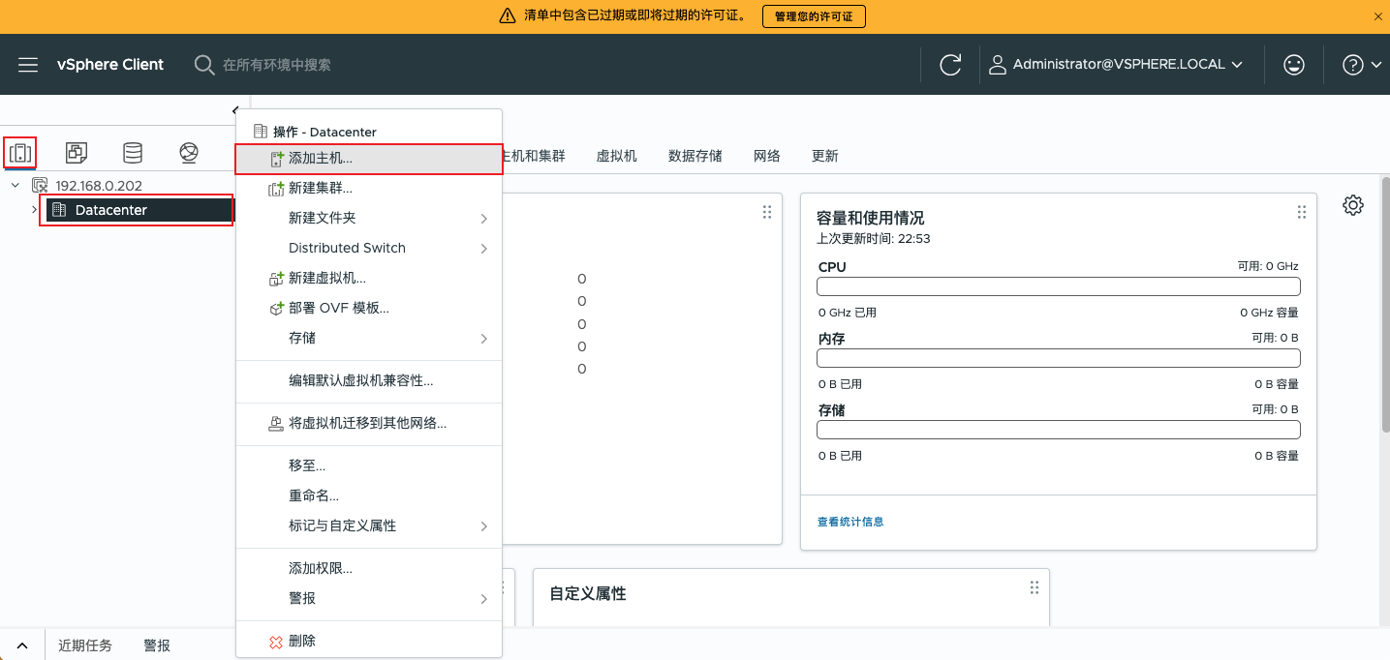The width and height of the screenshot is (1390, 660).
Task: Select 编辑默认虚拟机兼容性 menu entry
Action: 369,381
